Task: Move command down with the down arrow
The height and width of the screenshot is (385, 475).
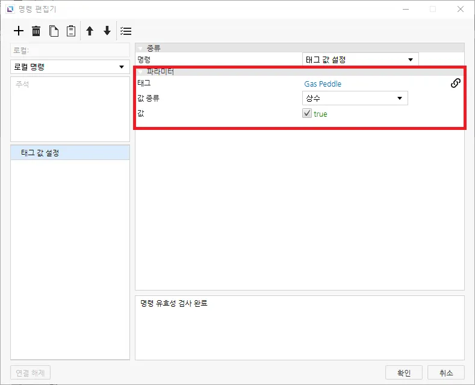Action: (107, 31)
